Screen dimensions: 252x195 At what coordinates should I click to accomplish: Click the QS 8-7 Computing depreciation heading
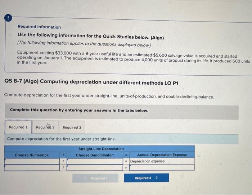(x=91, y=82)
